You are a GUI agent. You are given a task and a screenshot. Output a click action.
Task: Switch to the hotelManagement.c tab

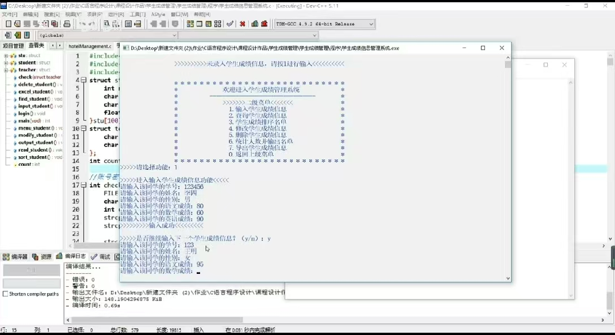pos(90,46)
